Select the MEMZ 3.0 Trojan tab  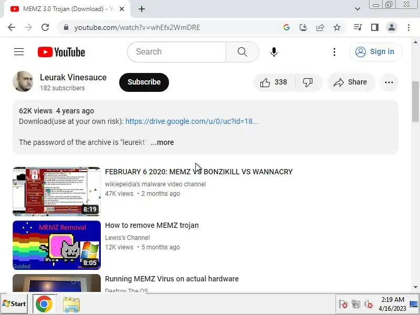[67, 9]
